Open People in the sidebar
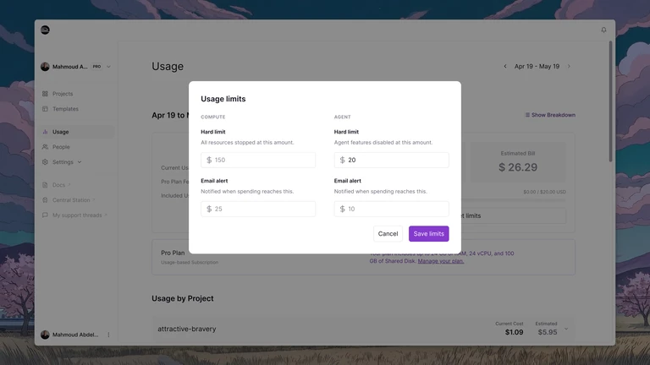650x365 pixels. 61,147
